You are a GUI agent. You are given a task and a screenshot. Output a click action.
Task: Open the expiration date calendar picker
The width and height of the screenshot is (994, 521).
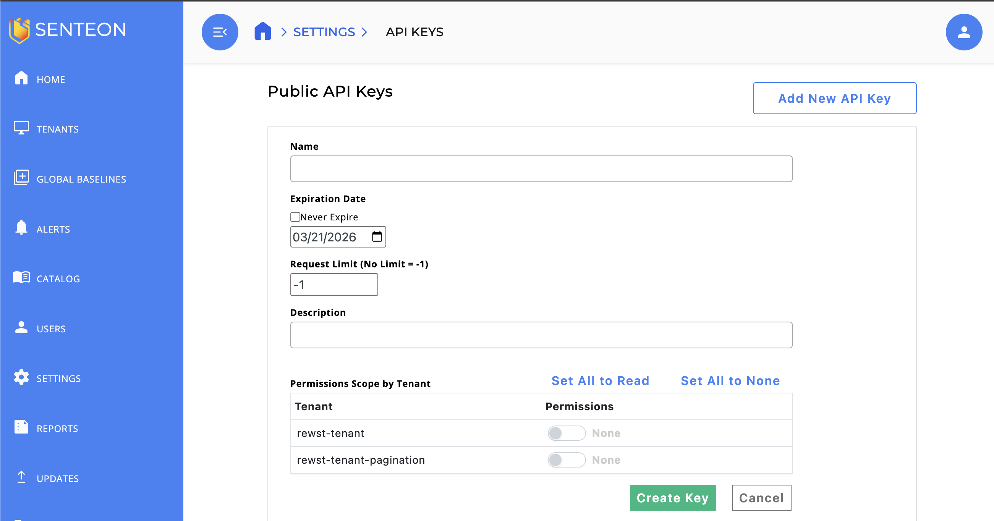pyautogui.click(x=377, y=236)
